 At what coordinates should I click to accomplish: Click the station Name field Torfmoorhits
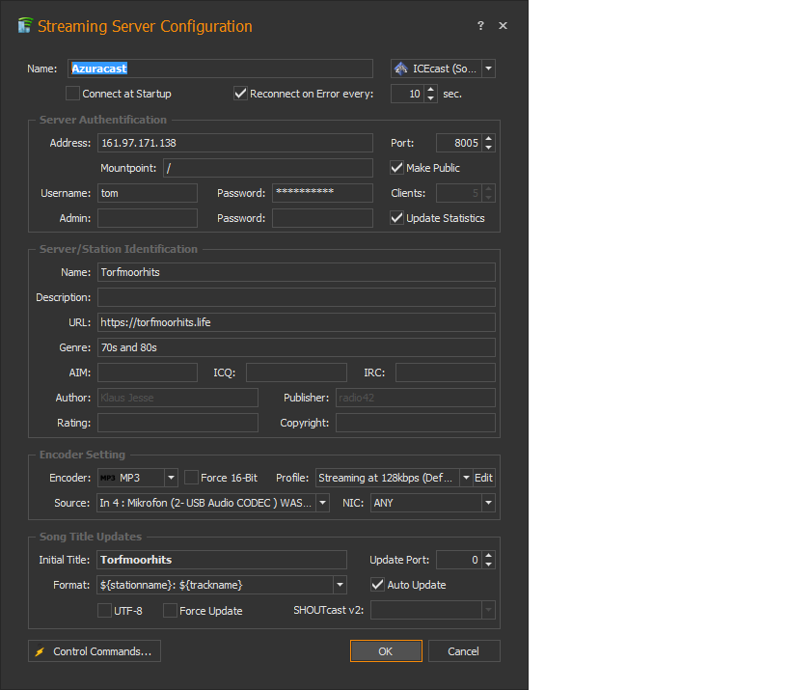(296, 272)
